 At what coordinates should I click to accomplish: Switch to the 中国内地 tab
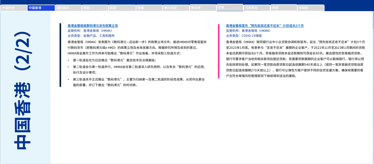pyautogui.click(x=14, y=8)
